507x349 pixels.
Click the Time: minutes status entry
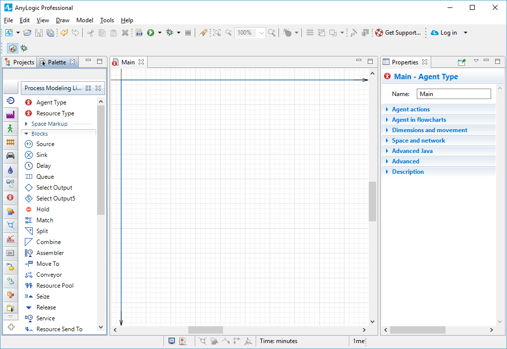279,341
